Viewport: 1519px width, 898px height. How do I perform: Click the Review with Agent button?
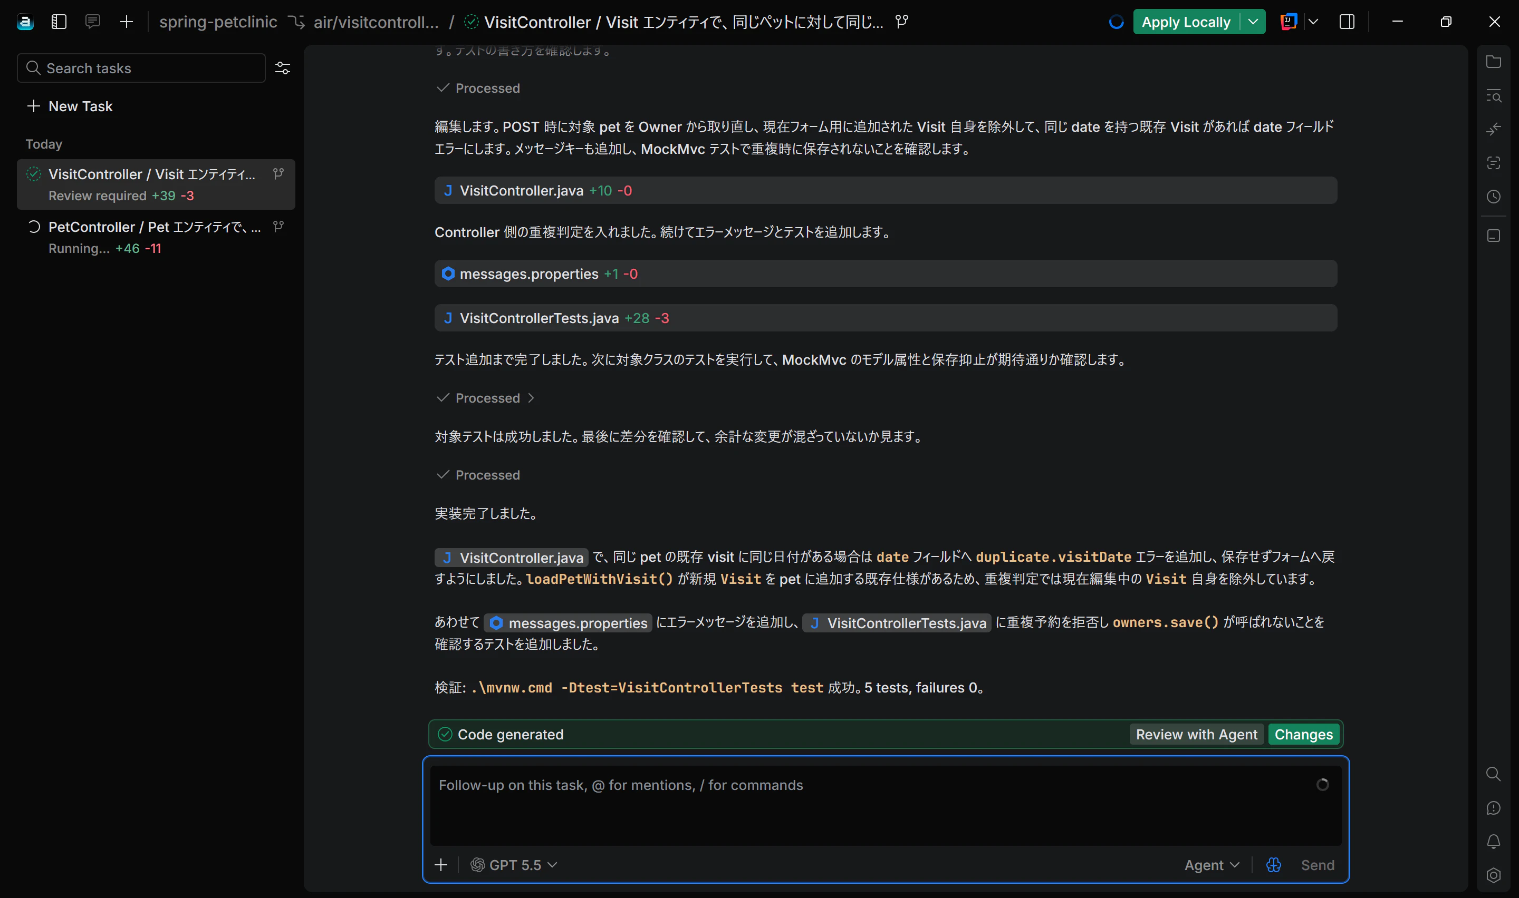(x=1196, y=734)
